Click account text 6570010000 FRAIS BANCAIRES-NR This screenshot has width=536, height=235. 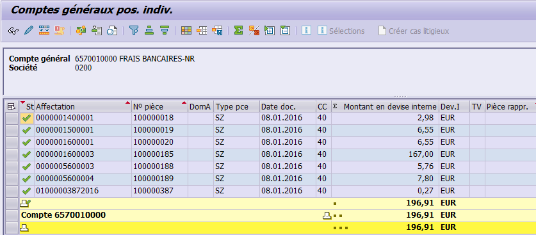[134, 59]
